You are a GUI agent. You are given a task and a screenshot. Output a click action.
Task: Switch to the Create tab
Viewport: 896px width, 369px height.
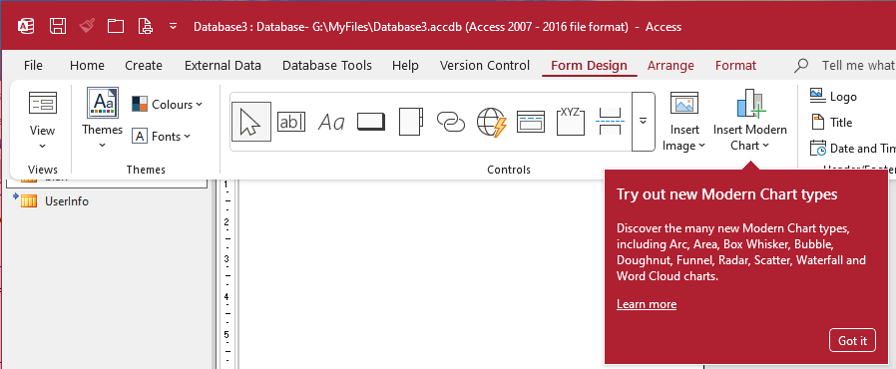pyautogui.click(x=144, y=66)
